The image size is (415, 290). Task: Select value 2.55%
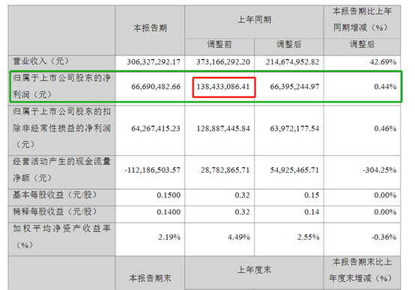point(308,237)
